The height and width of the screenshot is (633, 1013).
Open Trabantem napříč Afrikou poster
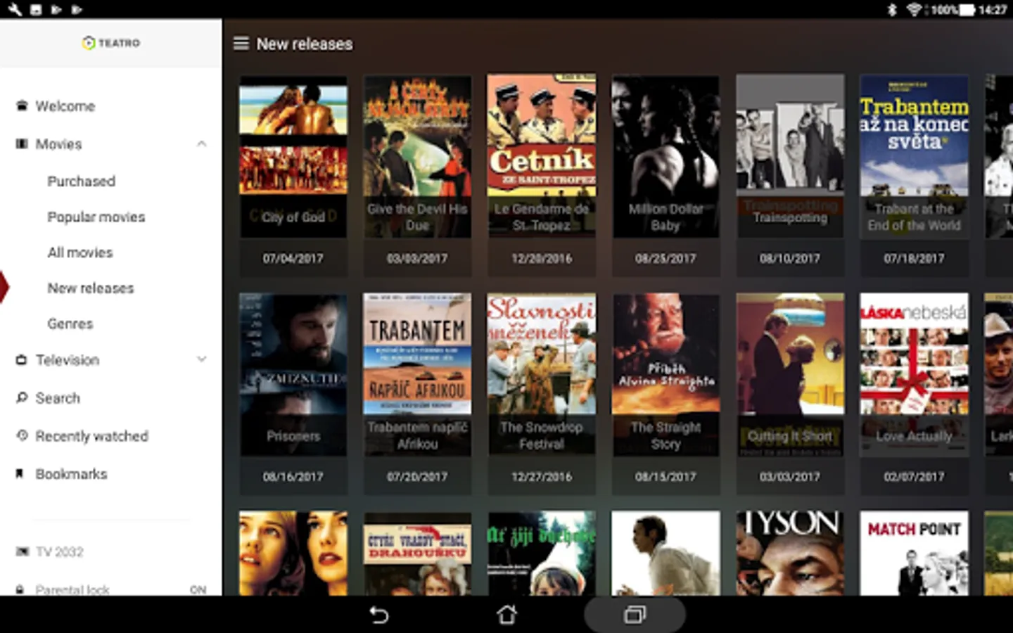click(417, 374)
